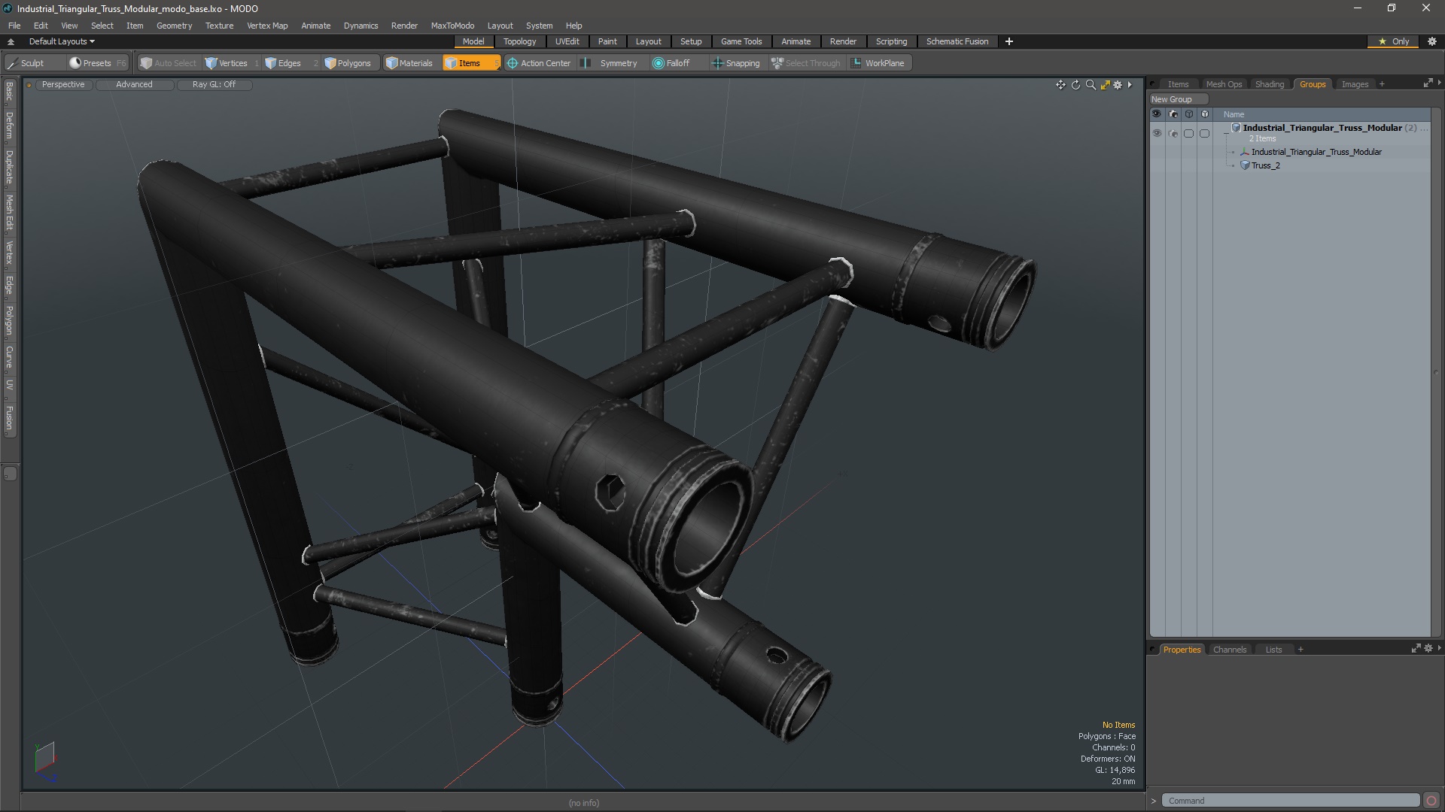Switch to the Mesh Ops panel tab
Screen dimensions: 1445x812
[x=1224, y=84]
